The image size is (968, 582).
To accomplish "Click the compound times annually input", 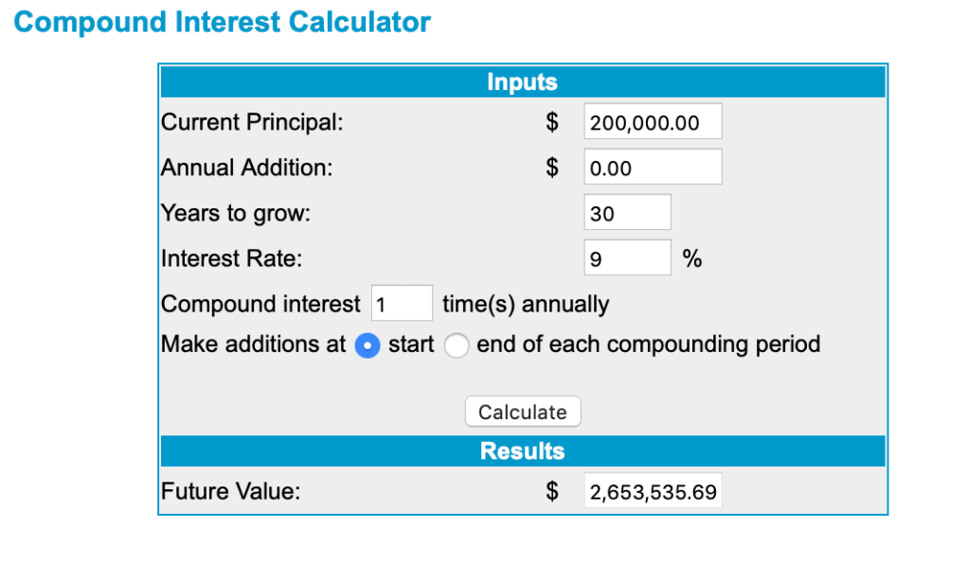I will click(x=402, y=304).
